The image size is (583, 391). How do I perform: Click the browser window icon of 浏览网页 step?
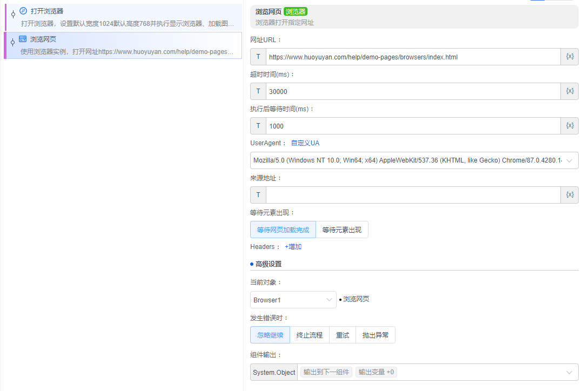click(x=23, y=39)
